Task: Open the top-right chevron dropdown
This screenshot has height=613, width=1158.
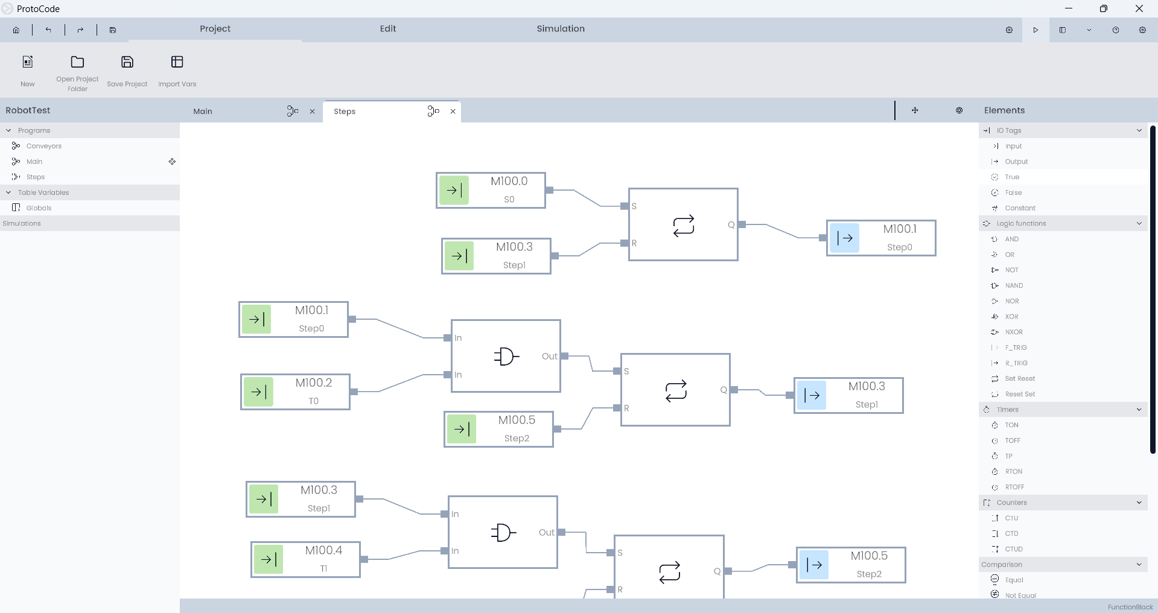Action: [1089, 30]
